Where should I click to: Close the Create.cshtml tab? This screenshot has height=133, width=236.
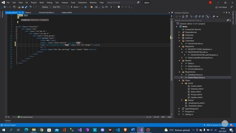click(x=22, y=13)
